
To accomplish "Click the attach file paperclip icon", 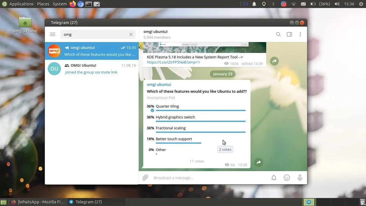I will [x=145, y=178].
